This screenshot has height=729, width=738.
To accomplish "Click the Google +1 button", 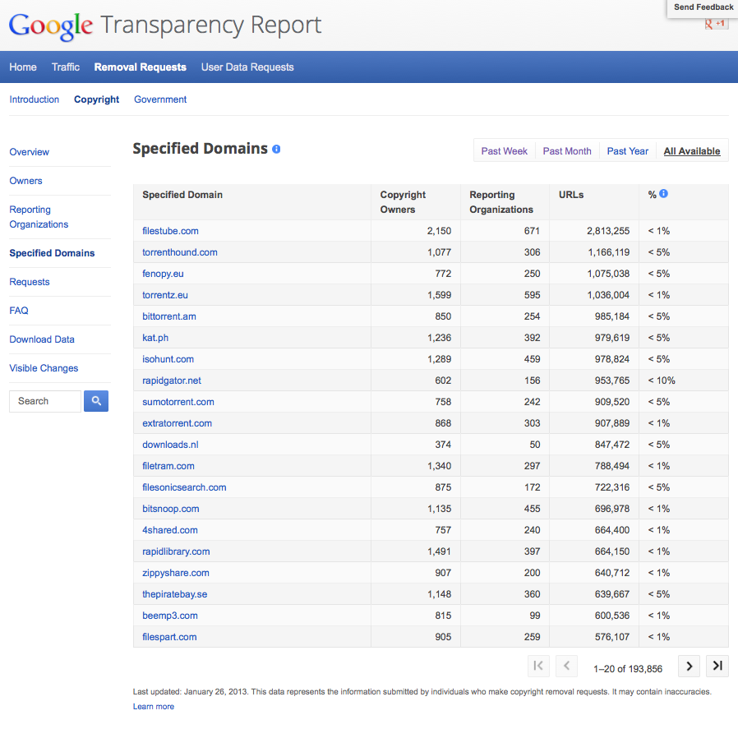I will [x=715, y=23].
